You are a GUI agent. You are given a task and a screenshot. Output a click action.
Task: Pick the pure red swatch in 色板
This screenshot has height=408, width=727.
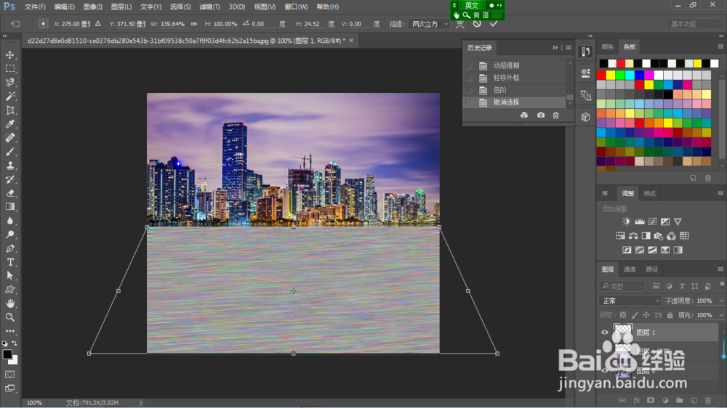tap(601, 75)
